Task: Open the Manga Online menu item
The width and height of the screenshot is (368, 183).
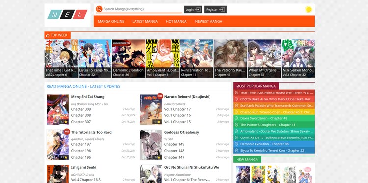Action: pos(111,21)
